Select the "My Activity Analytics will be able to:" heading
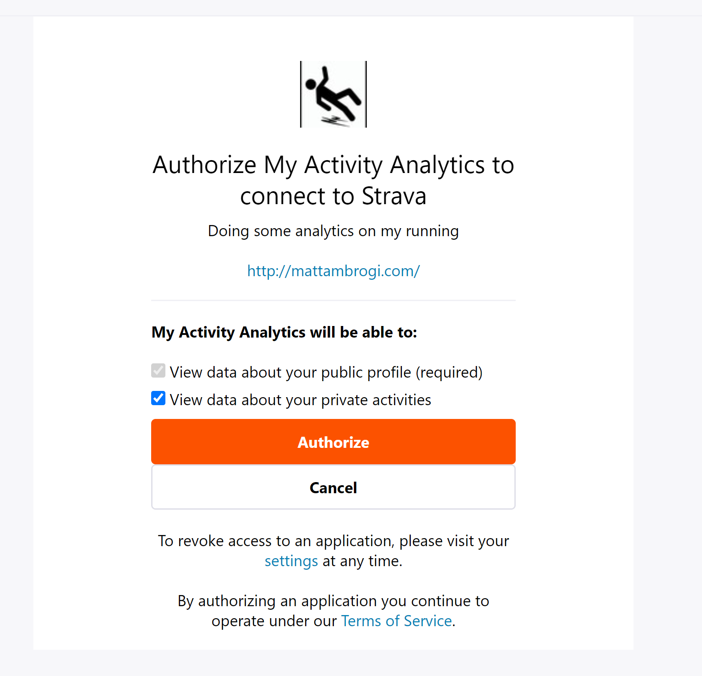 [285, 332]
